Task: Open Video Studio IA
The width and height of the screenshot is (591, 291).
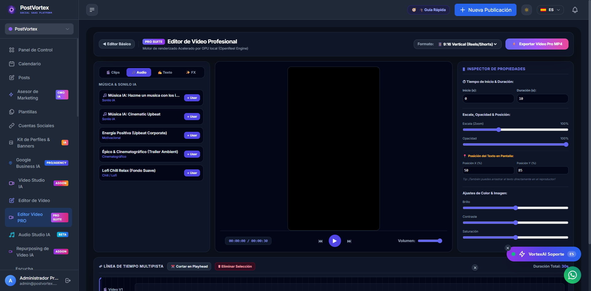Action: pos(38,183)
